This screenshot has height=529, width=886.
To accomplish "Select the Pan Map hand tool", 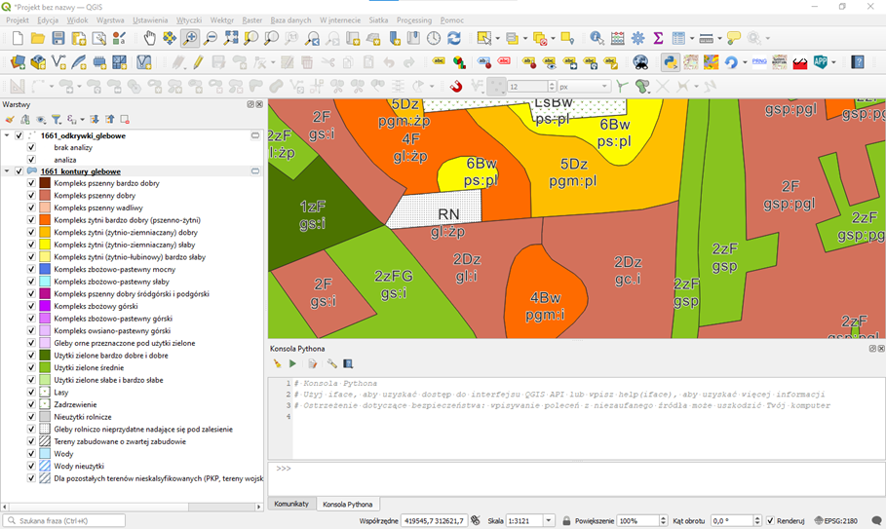I will point(149,38).
